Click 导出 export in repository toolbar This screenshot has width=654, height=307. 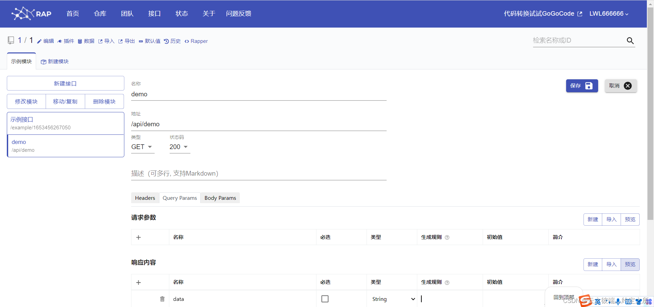[x=127, y=41]
